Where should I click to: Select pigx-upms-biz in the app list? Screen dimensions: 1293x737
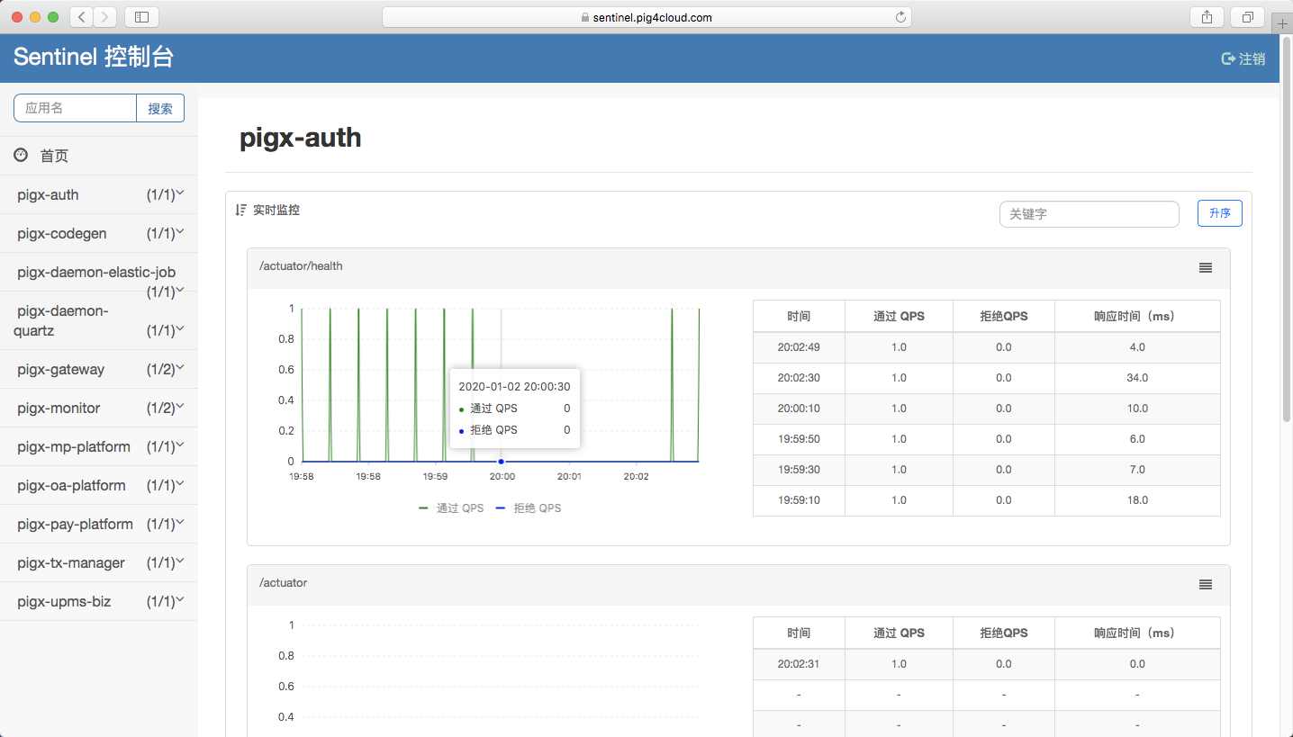click(64, 602)
